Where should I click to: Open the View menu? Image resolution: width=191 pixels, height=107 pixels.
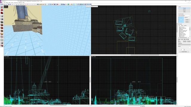pyautogui.click(x=10, y=3)
